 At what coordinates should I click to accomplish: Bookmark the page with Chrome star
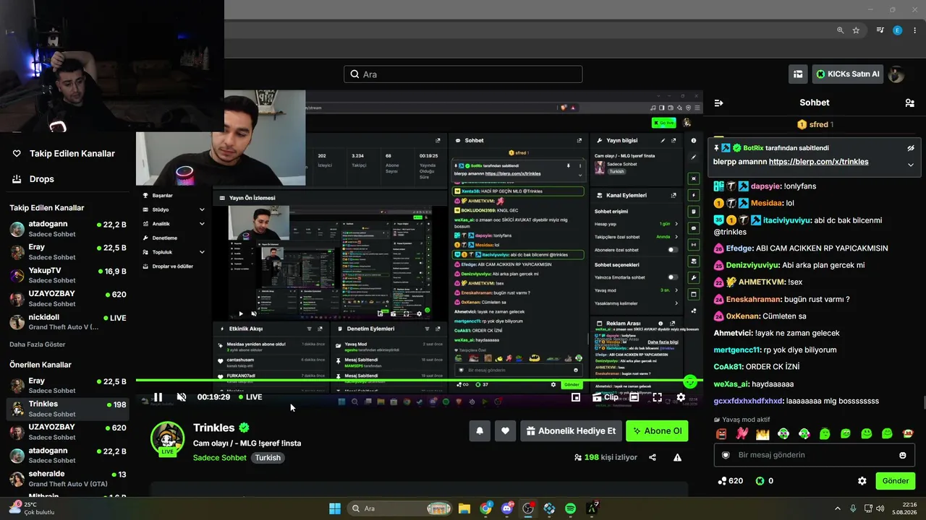[x=856, y=30]
